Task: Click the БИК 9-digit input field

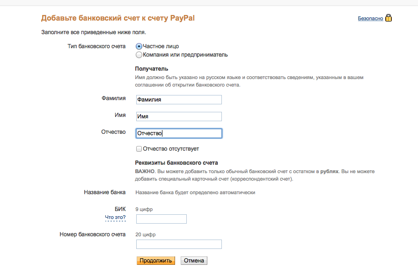Action: (161, 219)
